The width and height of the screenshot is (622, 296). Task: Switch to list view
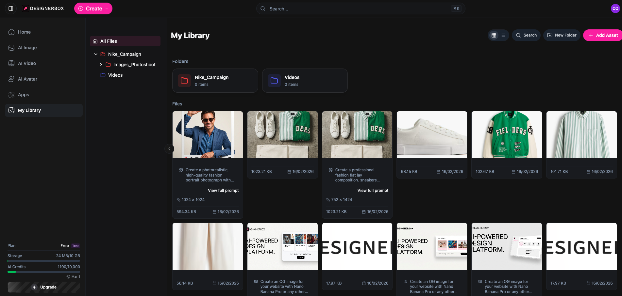tap(503, 35)
